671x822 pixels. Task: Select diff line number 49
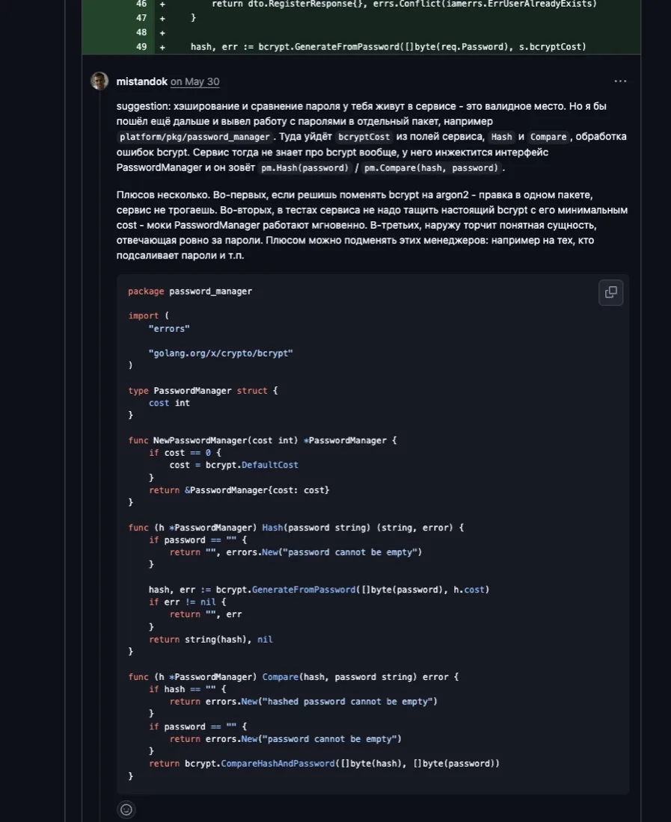coord(141,46)
